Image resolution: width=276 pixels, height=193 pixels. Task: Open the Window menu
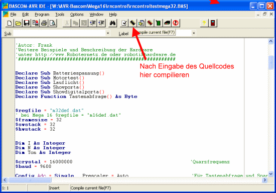pos(96,15)
